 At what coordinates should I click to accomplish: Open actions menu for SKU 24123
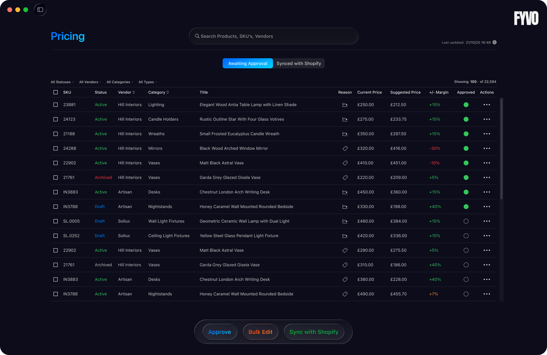pos(487,119)
